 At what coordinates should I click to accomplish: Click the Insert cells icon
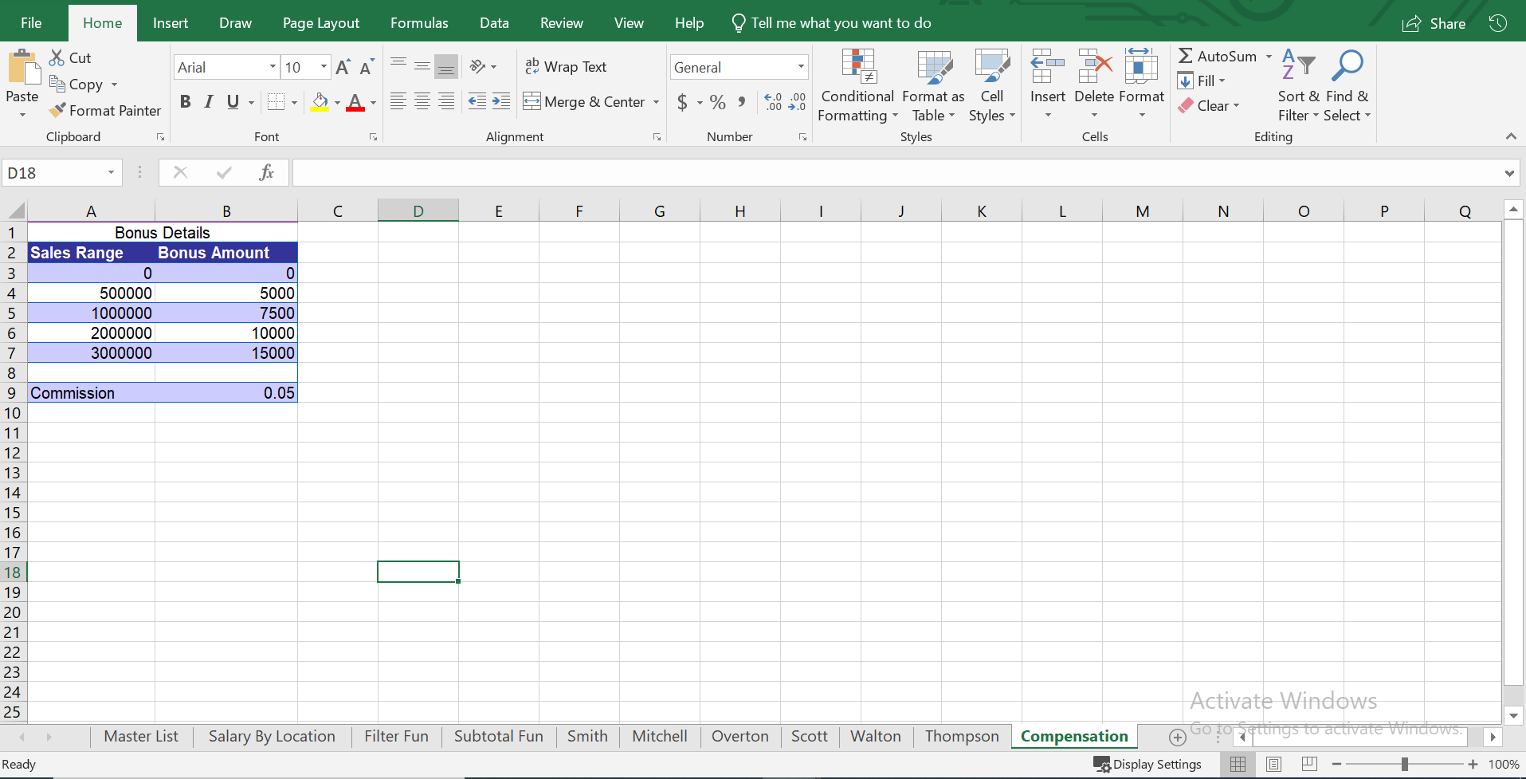pyautogui.click(x=1047, y=66)
